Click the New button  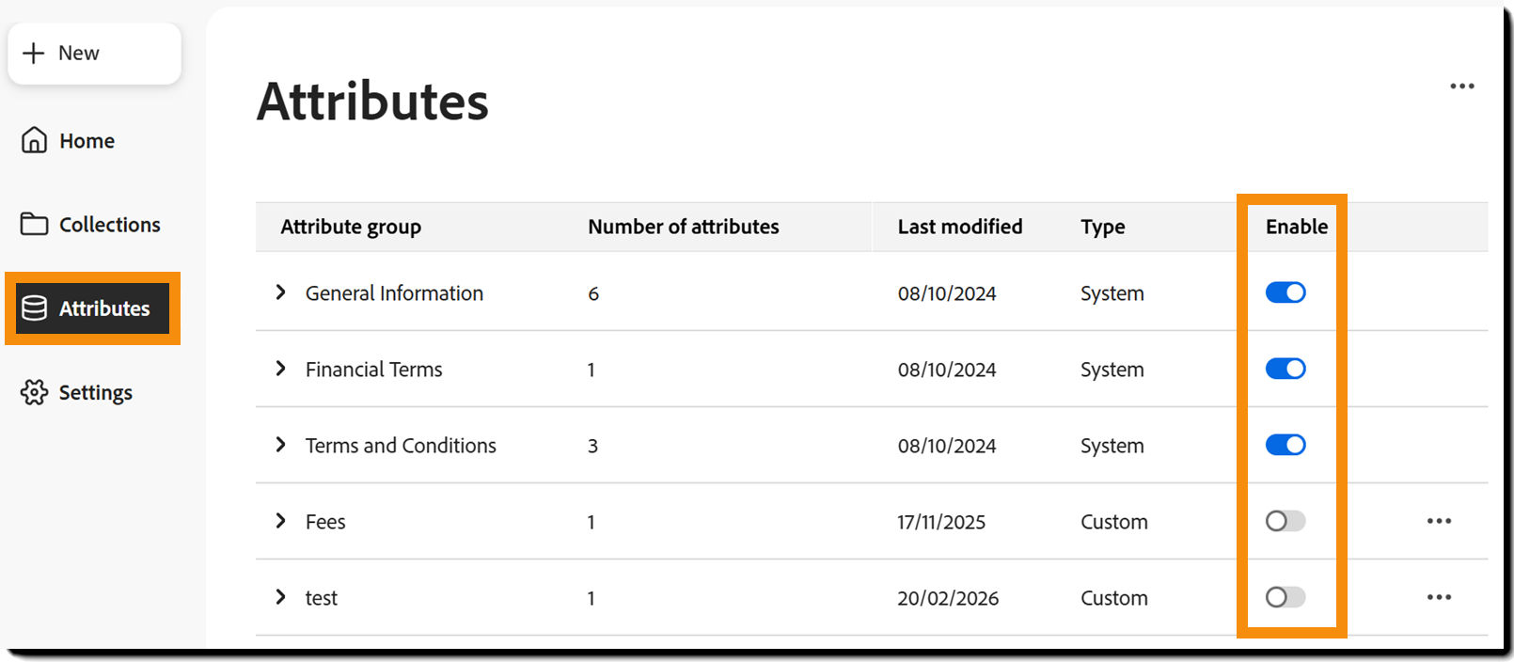click(93, 53)
